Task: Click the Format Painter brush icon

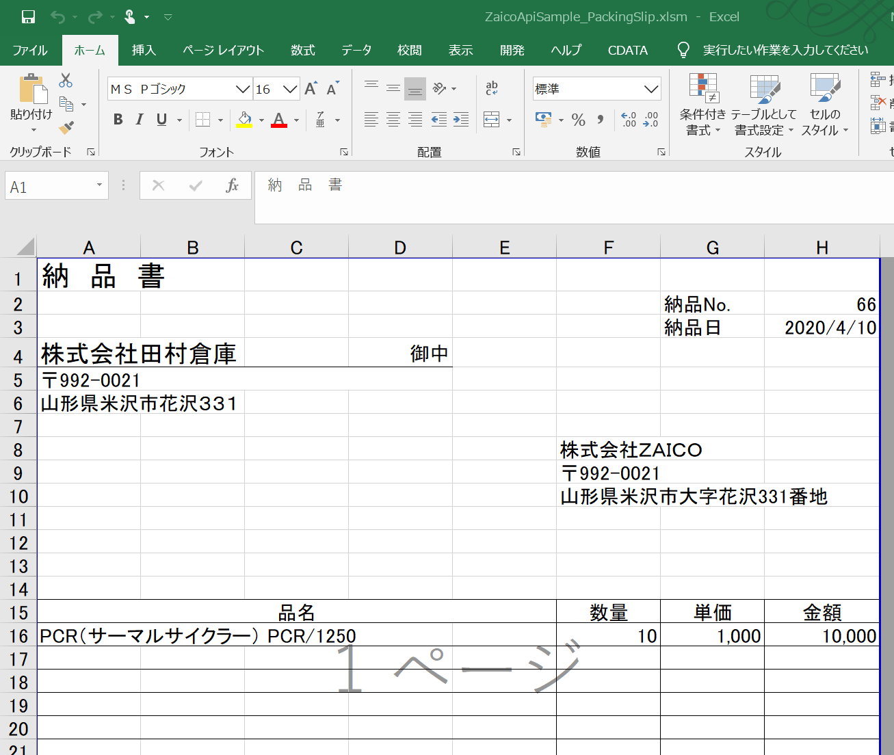Action: pyautogui.click(x=66, y=128)
